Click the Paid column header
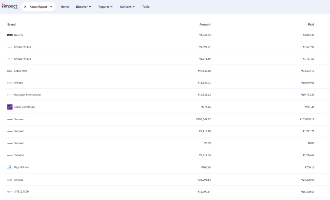The width and height of the screenshot is (330, 200). click(311, 25)
